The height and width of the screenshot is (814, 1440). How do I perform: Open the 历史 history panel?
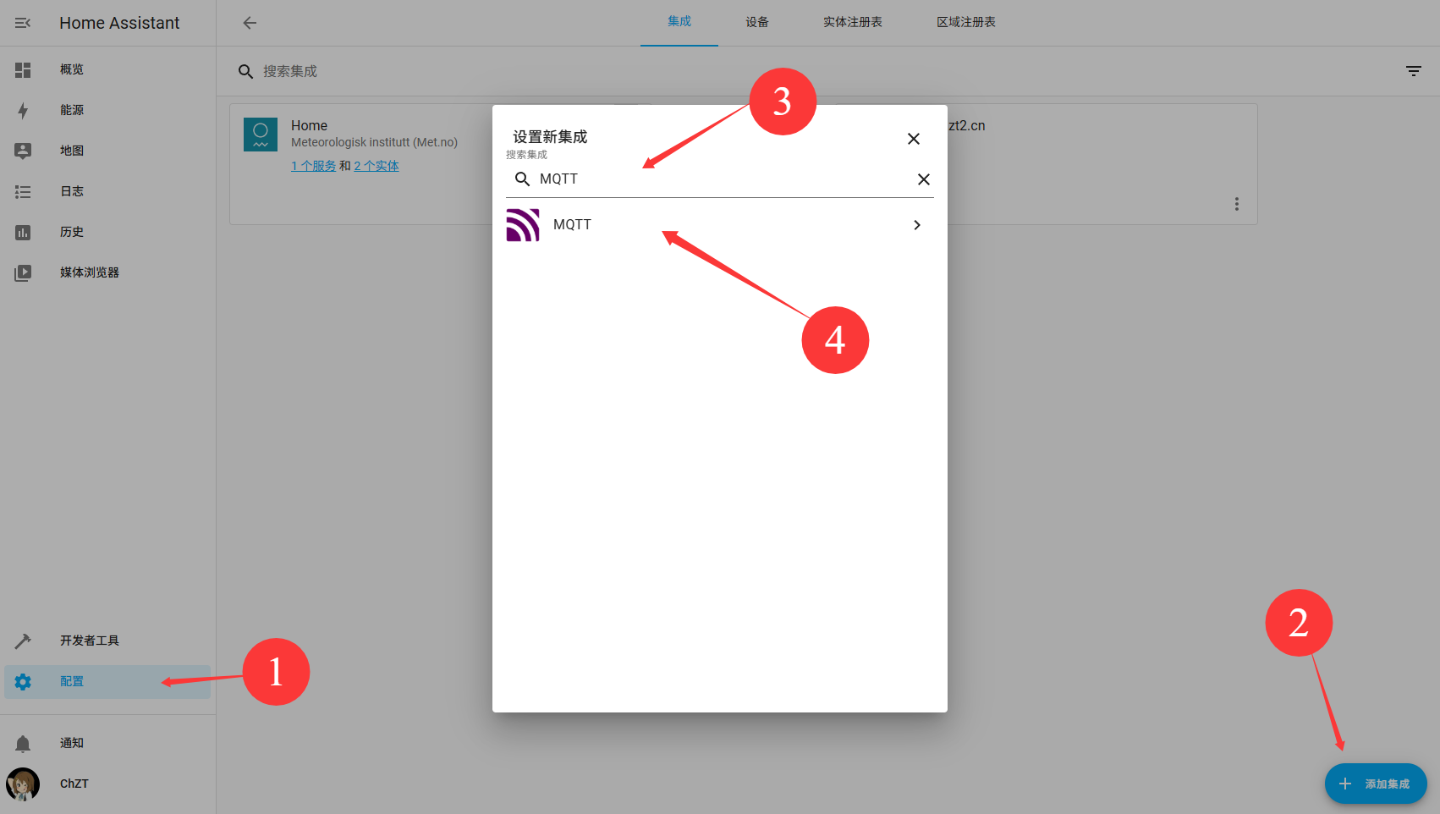click(x=72, y=232)
